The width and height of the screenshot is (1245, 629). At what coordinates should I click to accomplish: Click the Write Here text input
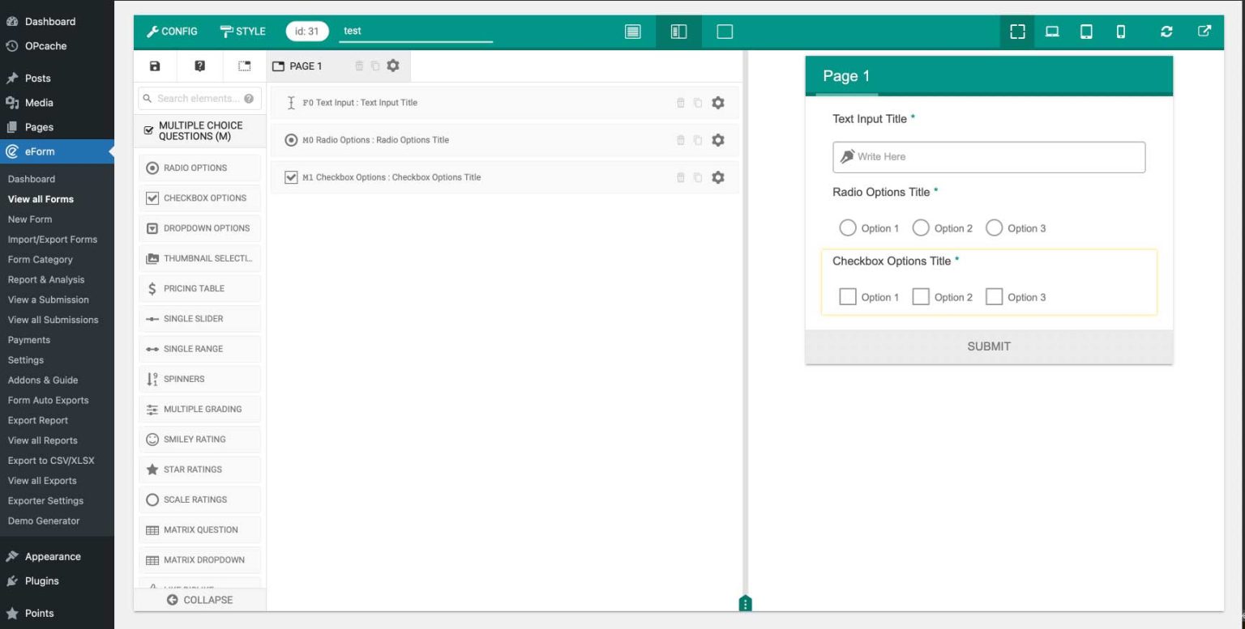pyautogui.click(x=989, y=157)
